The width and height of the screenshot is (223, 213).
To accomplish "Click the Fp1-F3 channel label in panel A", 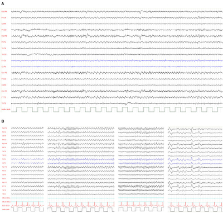I will pos(4,73).
